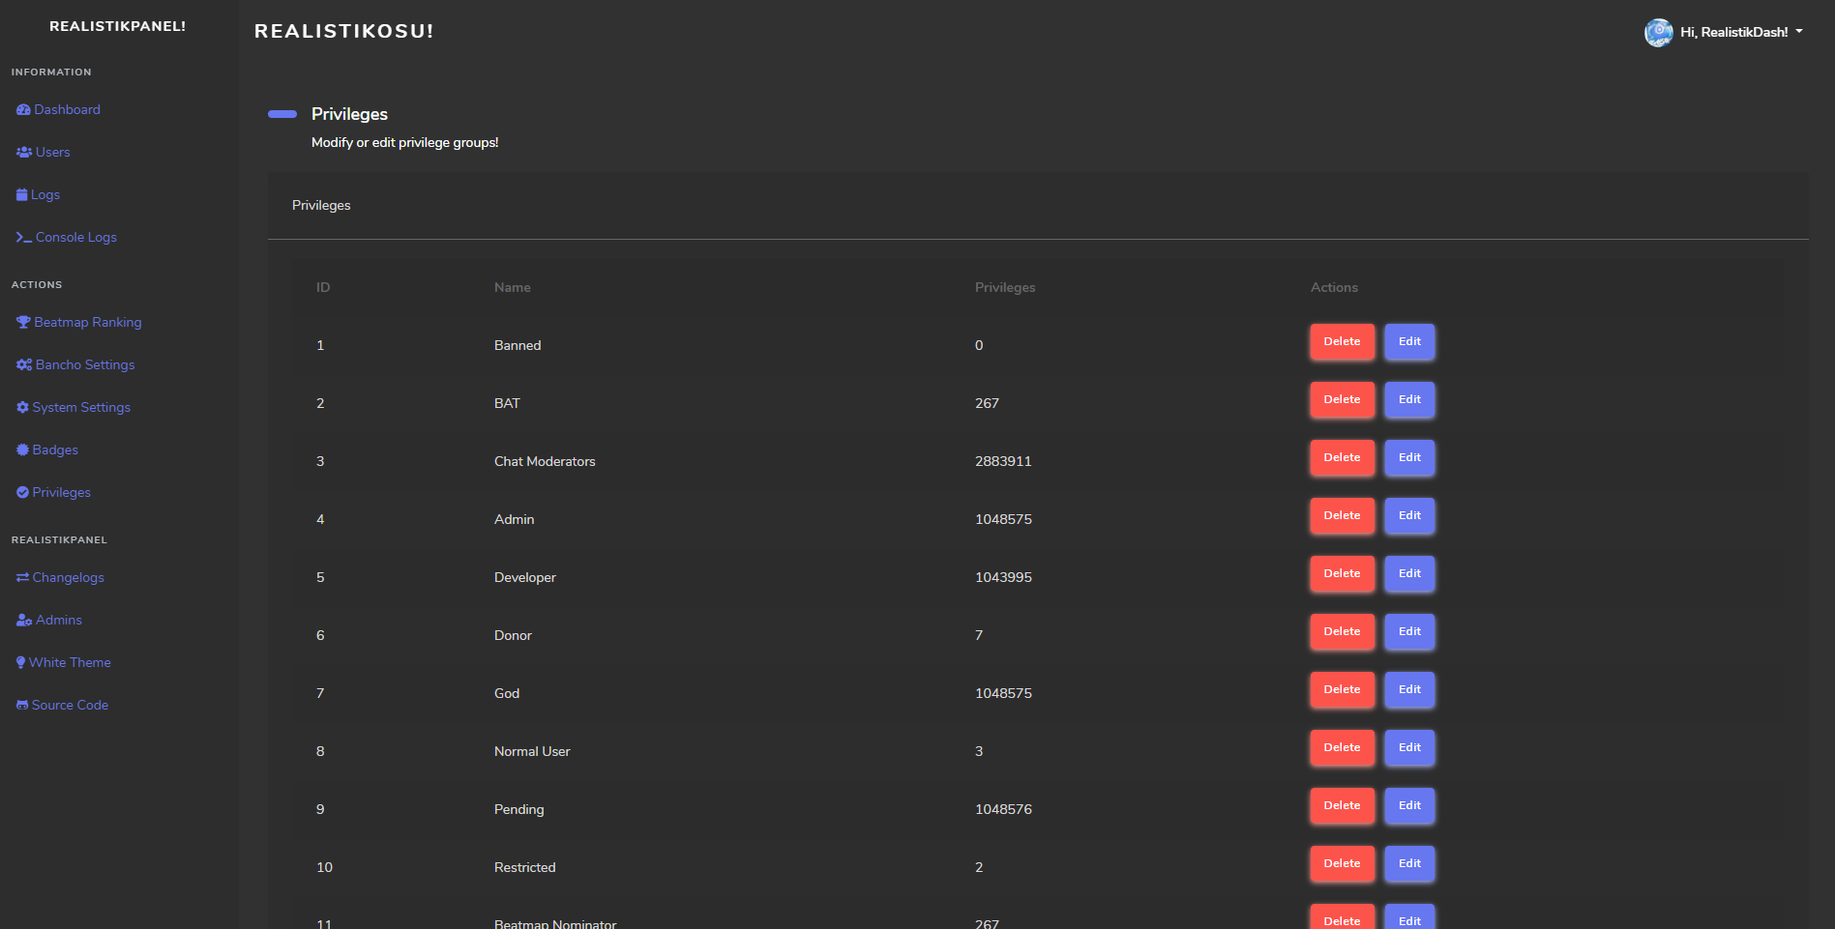Click the Dashboard gauge icon in sidebar

click(23, 110)
